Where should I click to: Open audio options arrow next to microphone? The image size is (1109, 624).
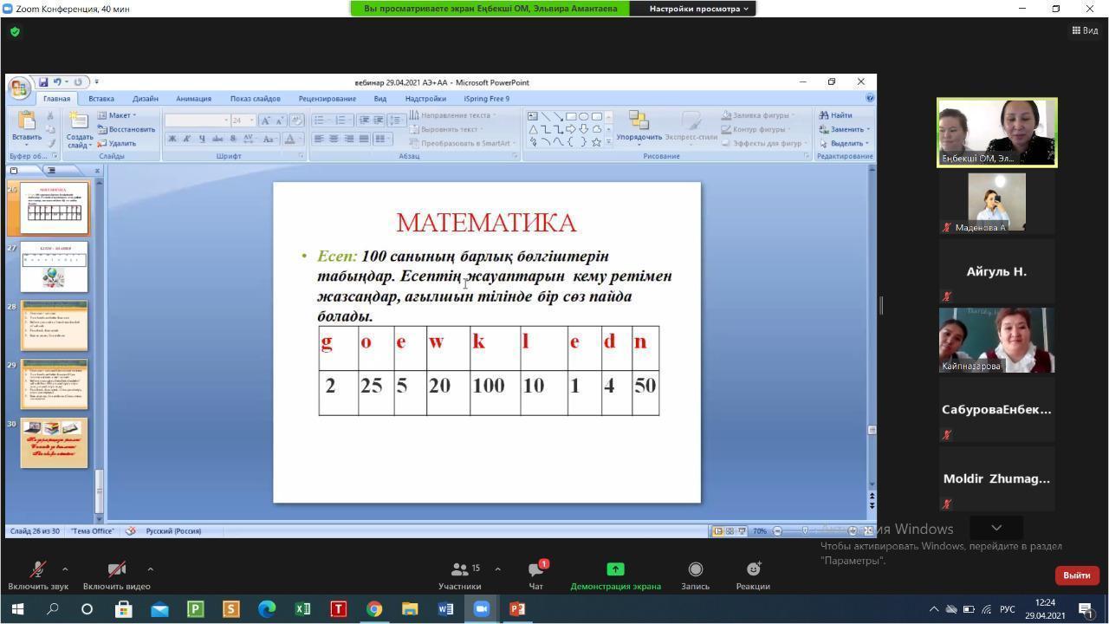[x=65, y=569]
